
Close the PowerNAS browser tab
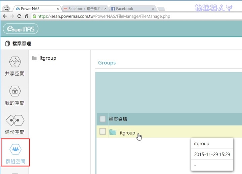click(58, 9)
